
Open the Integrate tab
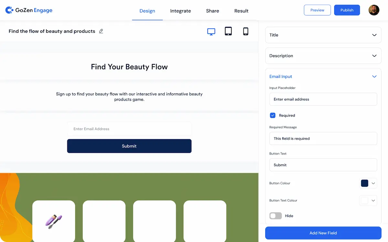pos(180,11)
